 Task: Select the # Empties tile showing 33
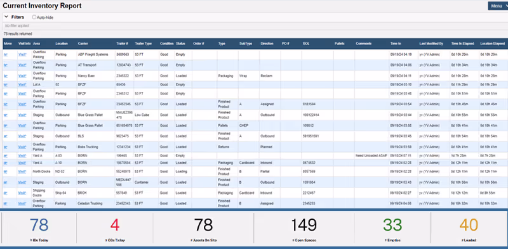(392, 229)
